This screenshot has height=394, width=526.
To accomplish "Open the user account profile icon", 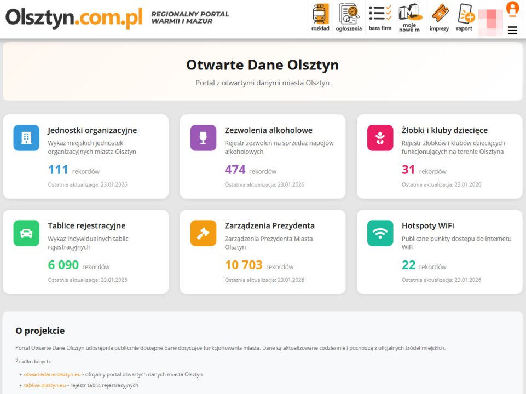I will (512, 9).
